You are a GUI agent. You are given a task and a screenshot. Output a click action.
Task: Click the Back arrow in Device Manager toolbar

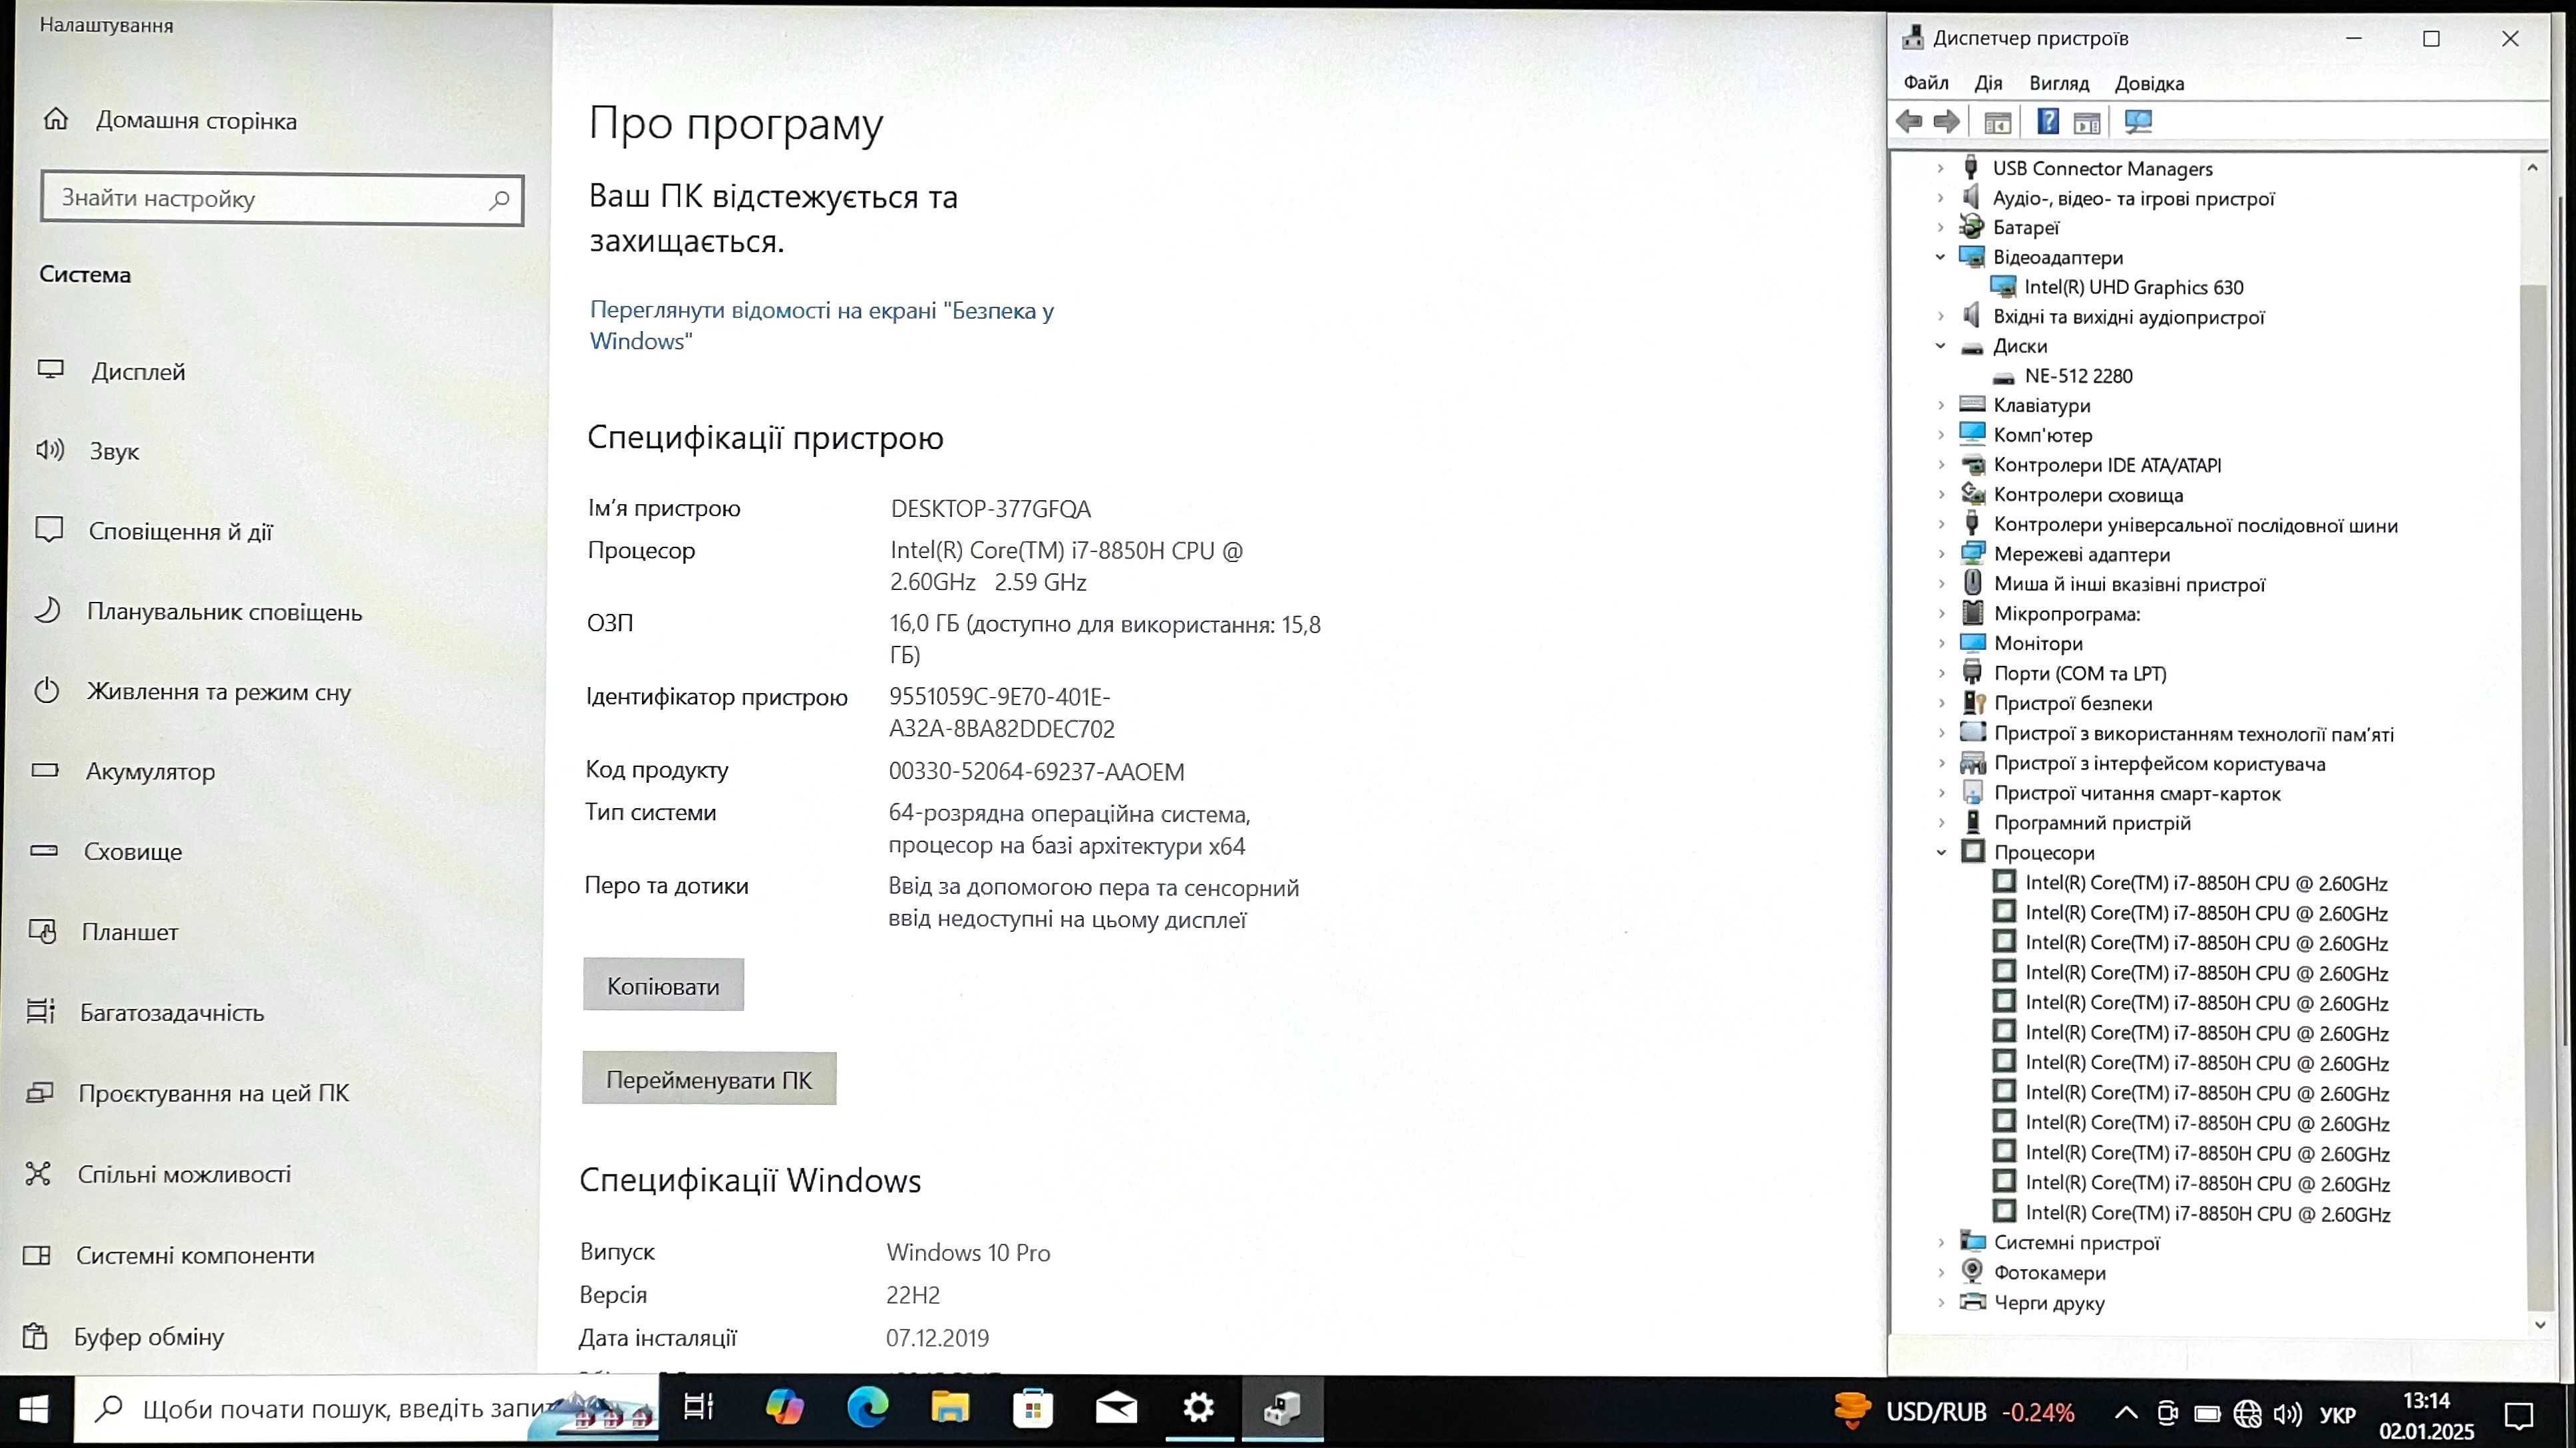[x=1909, y=122]
